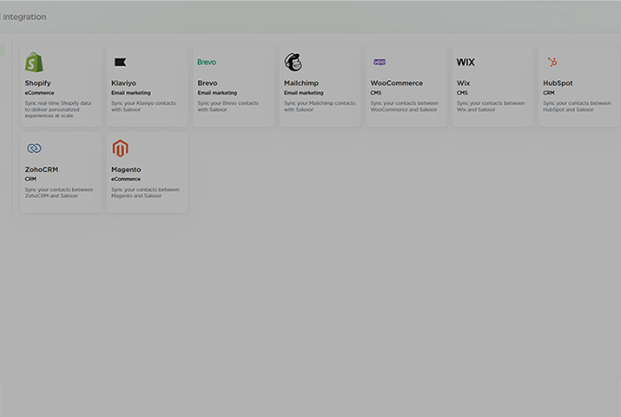Click the CMS label under Wix
The width and height of the screenshot is (621, 417).
(462, 93)
